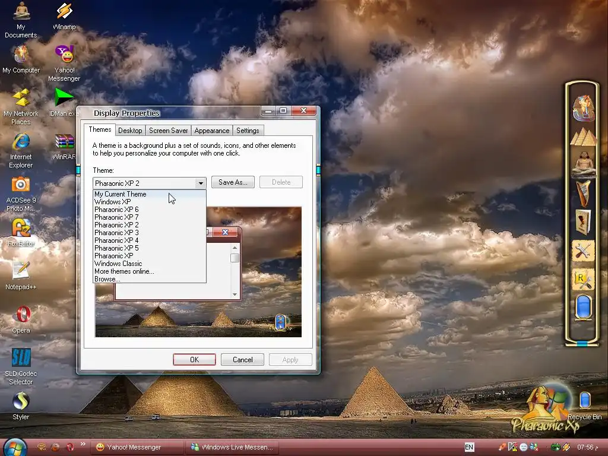Click the harp icon in the dock
The height and width of the screenshot is (456, 608).
[x=583, y=193]
